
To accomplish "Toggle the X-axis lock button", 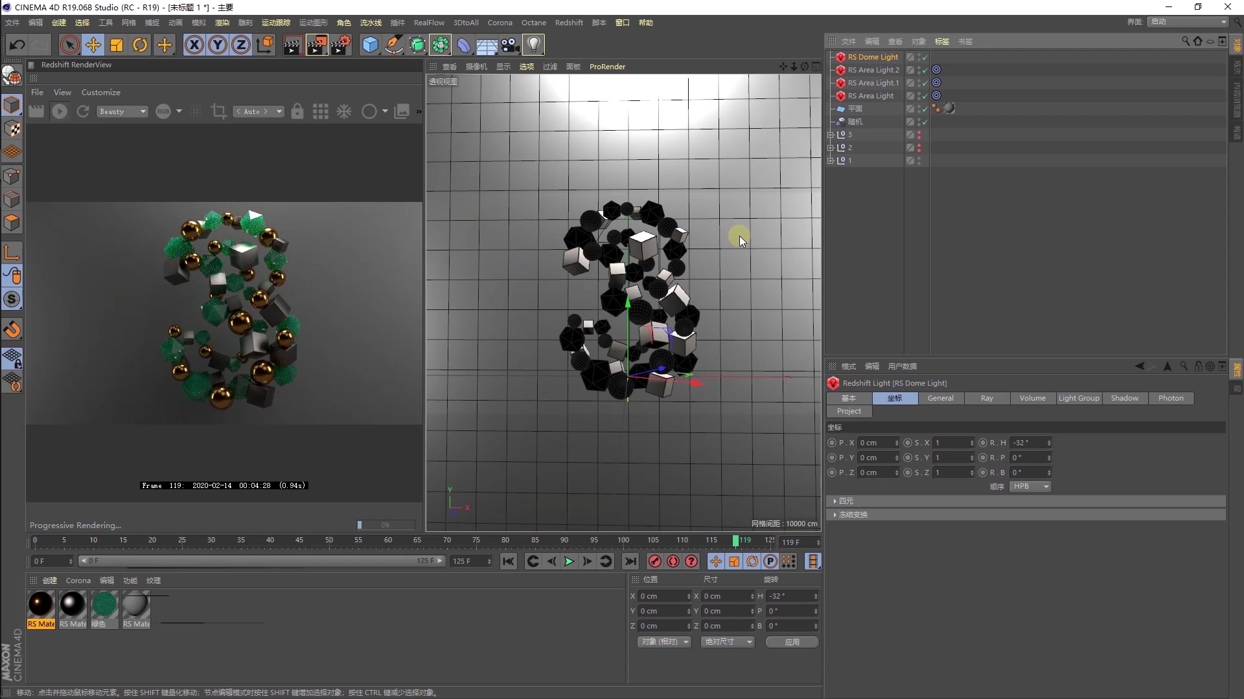I will [194, 45].
